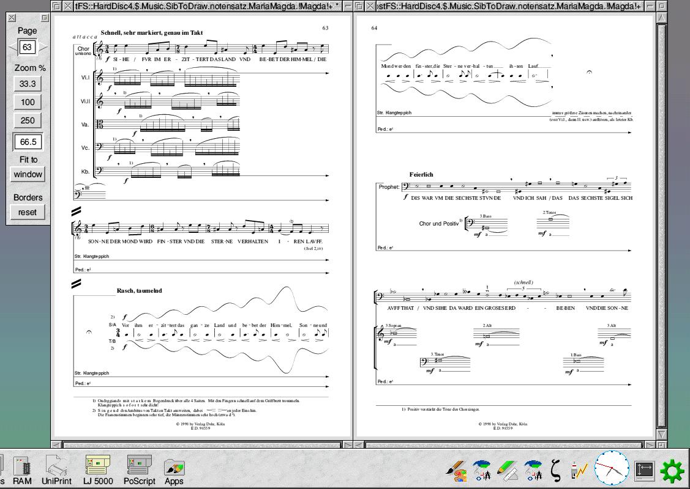Click the black zeta-shaped icon
Image resolution: width=690 pixels, height=489 pixels.
click(556, 471)
